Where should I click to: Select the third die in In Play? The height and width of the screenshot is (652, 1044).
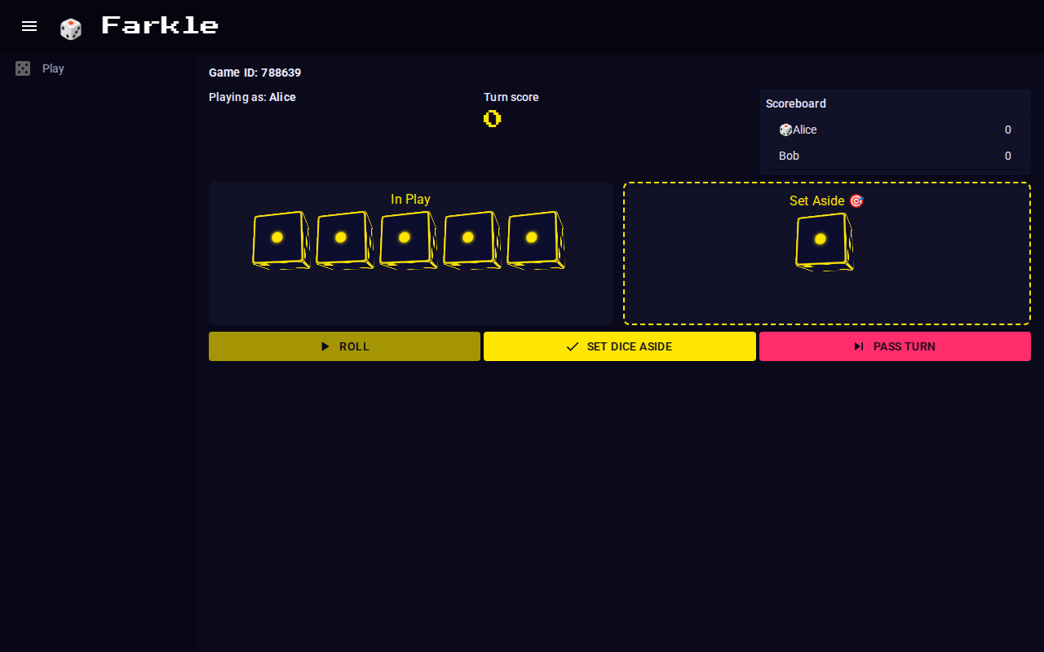[x=409, y=240]
